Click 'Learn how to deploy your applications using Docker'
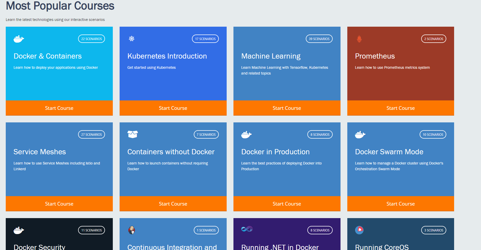 point(56,67)
